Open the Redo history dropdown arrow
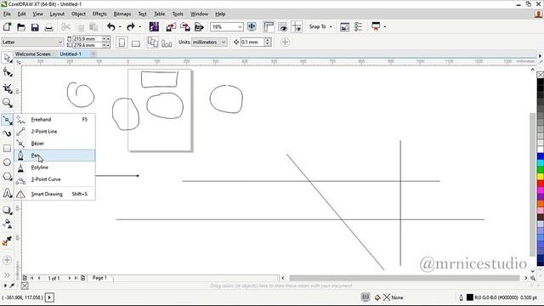The image size is (544, 306). click(139, 26)
